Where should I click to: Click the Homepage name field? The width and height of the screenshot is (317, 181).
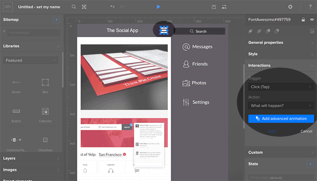(34, 33)
